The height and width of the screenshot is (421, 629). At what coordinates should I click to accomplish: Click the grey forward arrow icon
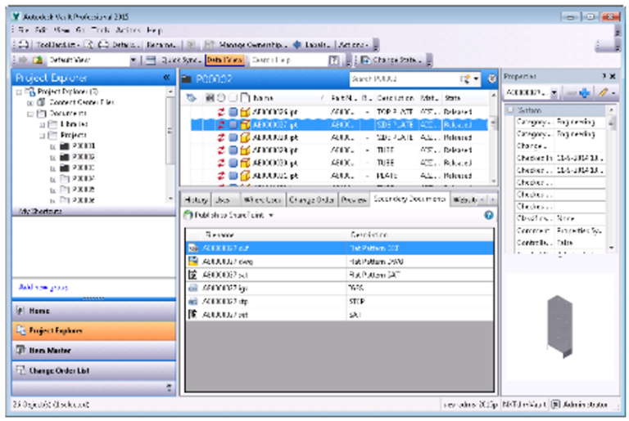pyautogui.click(x=23, y=60)
